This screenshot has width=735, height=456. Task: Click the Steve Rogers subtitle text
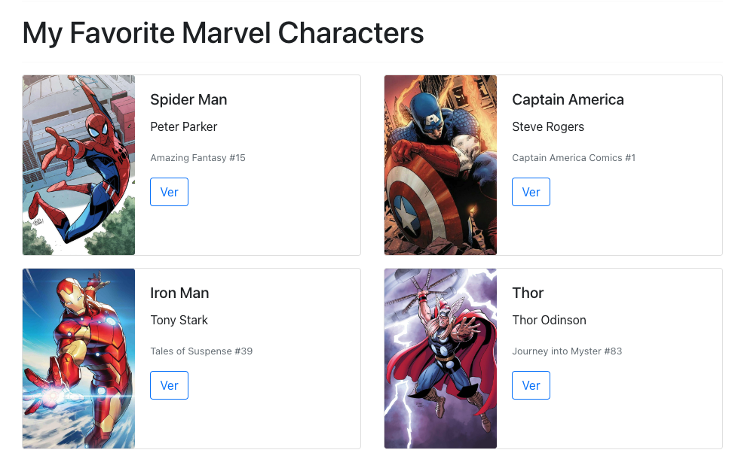coord(548,126)
